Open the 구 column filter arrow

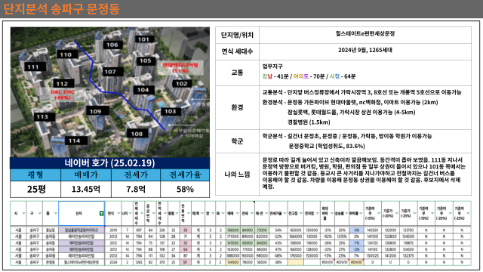pyautogui.click(x=39, y=213)
